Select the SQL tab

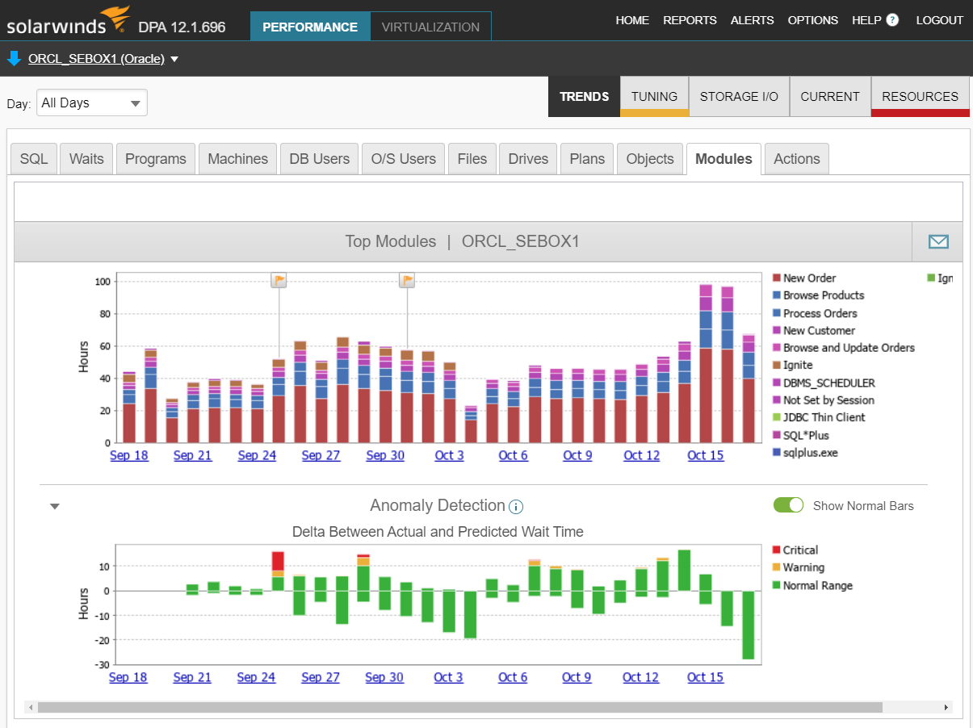click(34, 159)
